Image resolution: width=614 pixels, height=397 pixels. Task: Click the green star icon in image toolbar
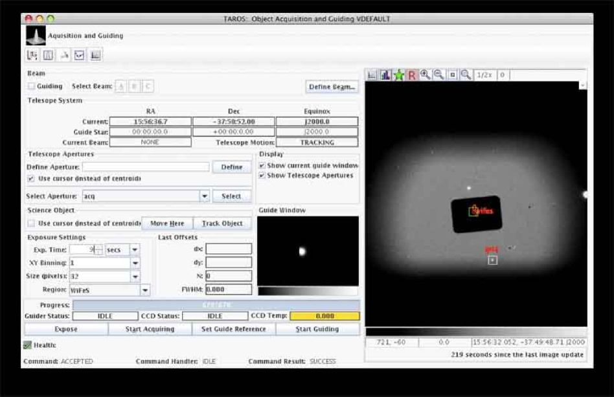398,75
